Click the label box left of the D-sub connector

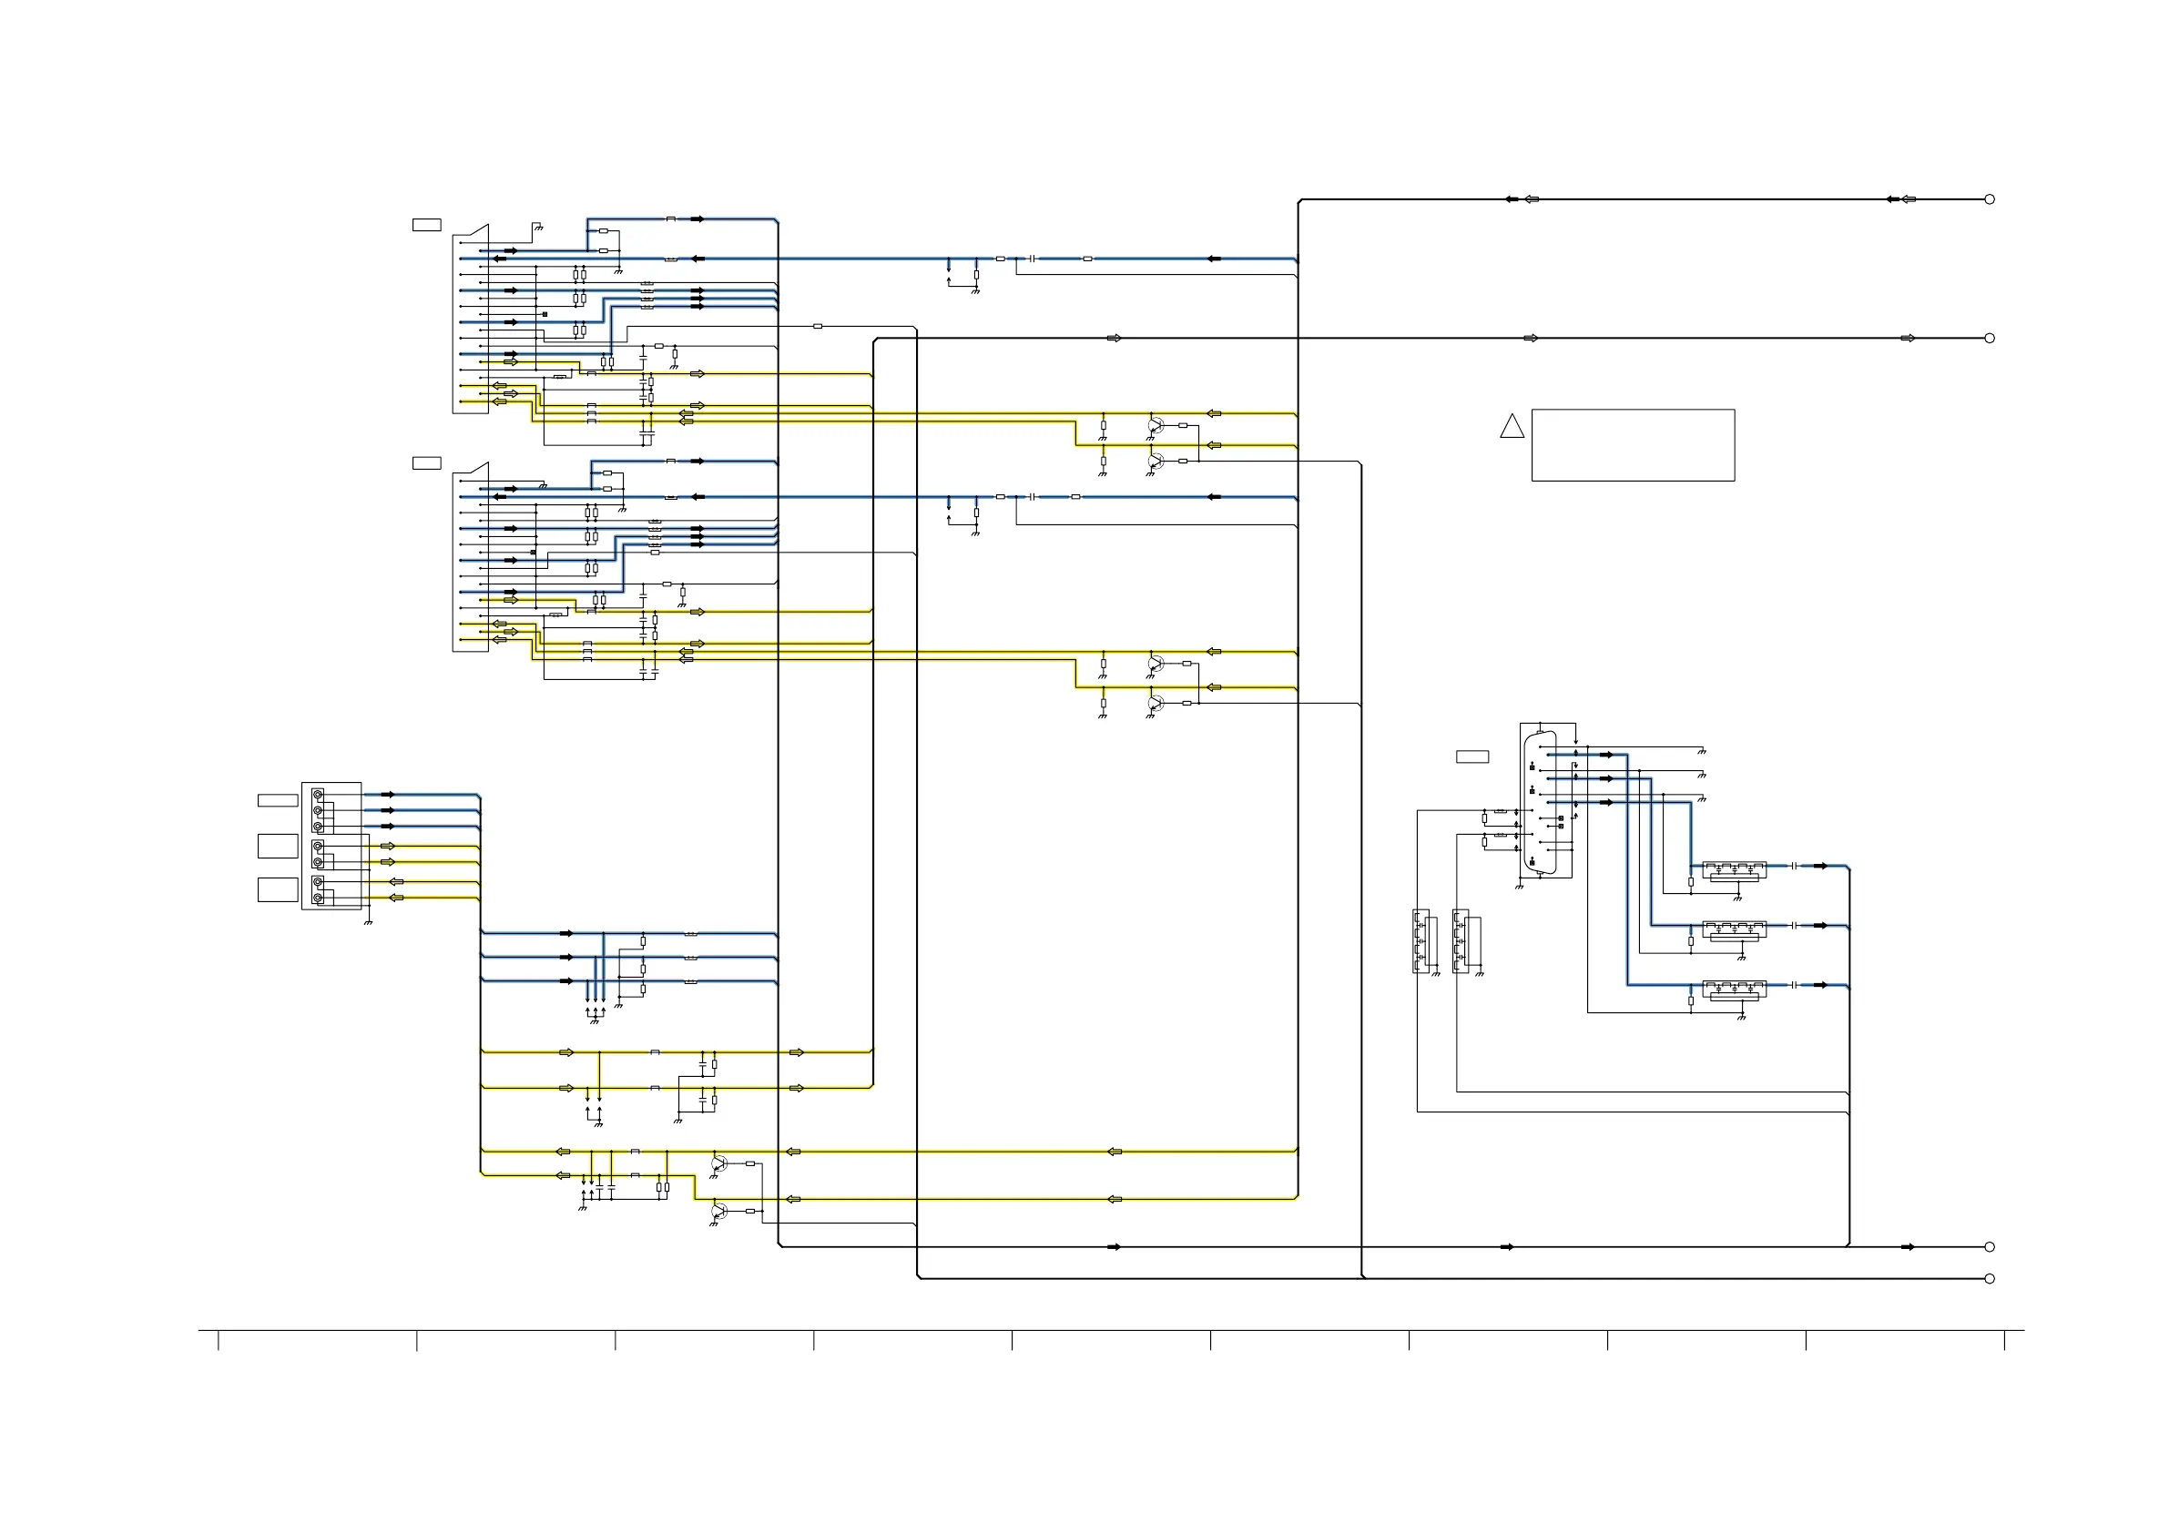click(x=1471, y=756)
